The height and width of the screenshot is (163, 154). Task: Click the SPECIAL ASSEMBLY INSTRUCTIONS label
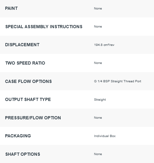tap(44, 27)
